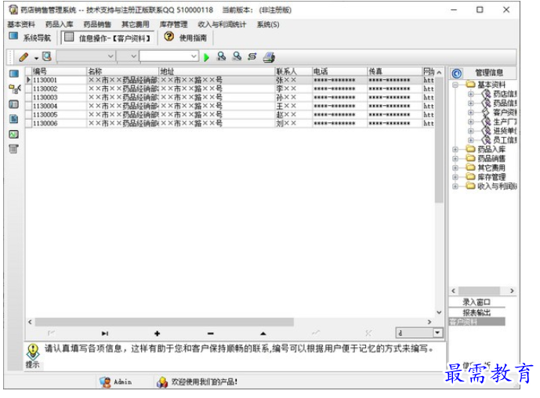Select the cell 1130003 in 编号 column
This screenshot has height=398, width=540.
59,97
